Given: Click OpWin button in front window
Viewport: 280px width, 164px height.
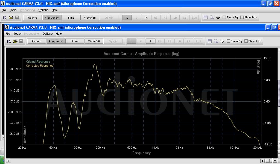Looking at the screenshot, I should coord(113,41).
